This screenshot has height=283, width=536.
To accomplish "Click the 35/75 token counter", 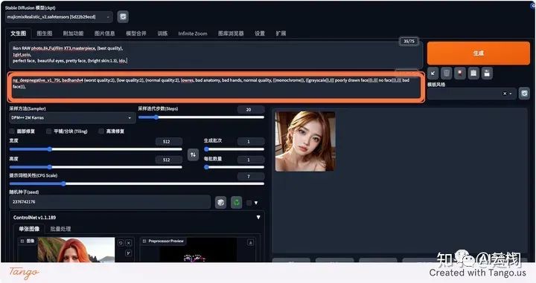I will coord(409,42).
